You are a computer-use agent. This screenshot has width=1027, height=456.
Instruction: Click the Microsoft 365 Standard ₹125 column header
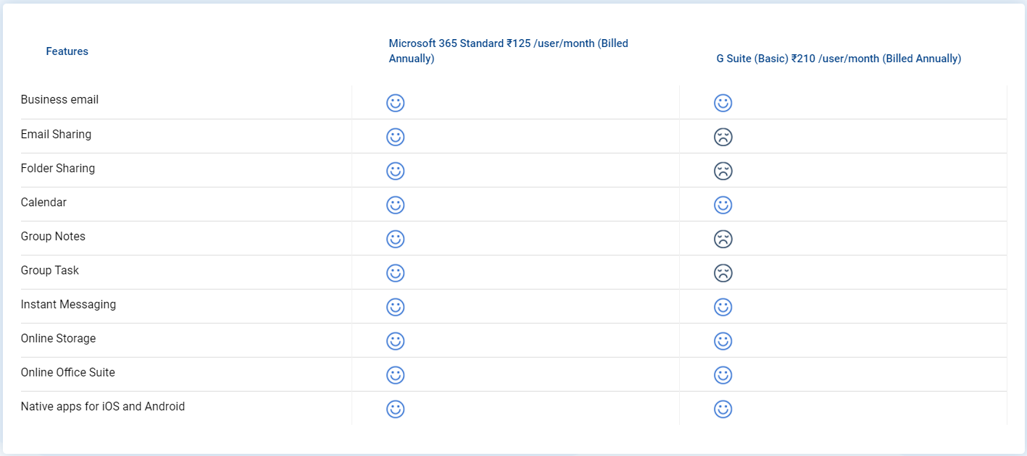pyautogui.click(x=508, y=51)
